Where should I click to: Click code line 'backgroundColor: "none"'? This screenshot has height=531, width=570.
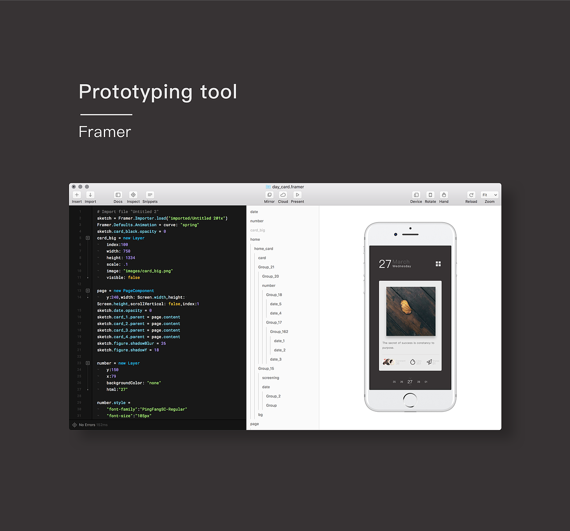pyautogui.click(x=134, y=383)
